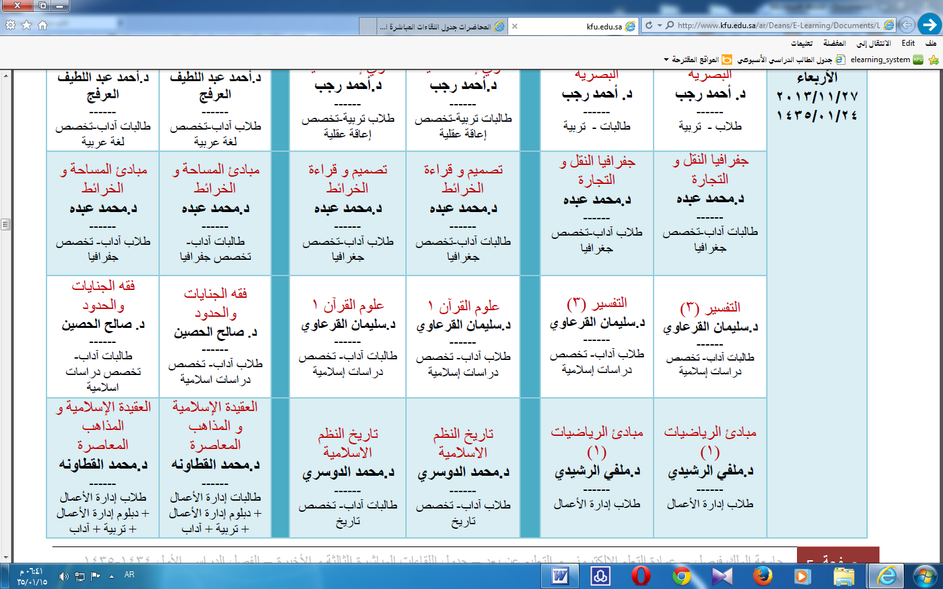This screenshot has width=943, height=589.
Task: Open the جدول الطالب الدراسي الأسبوعي favorite
Action: [x=791, y=60]
